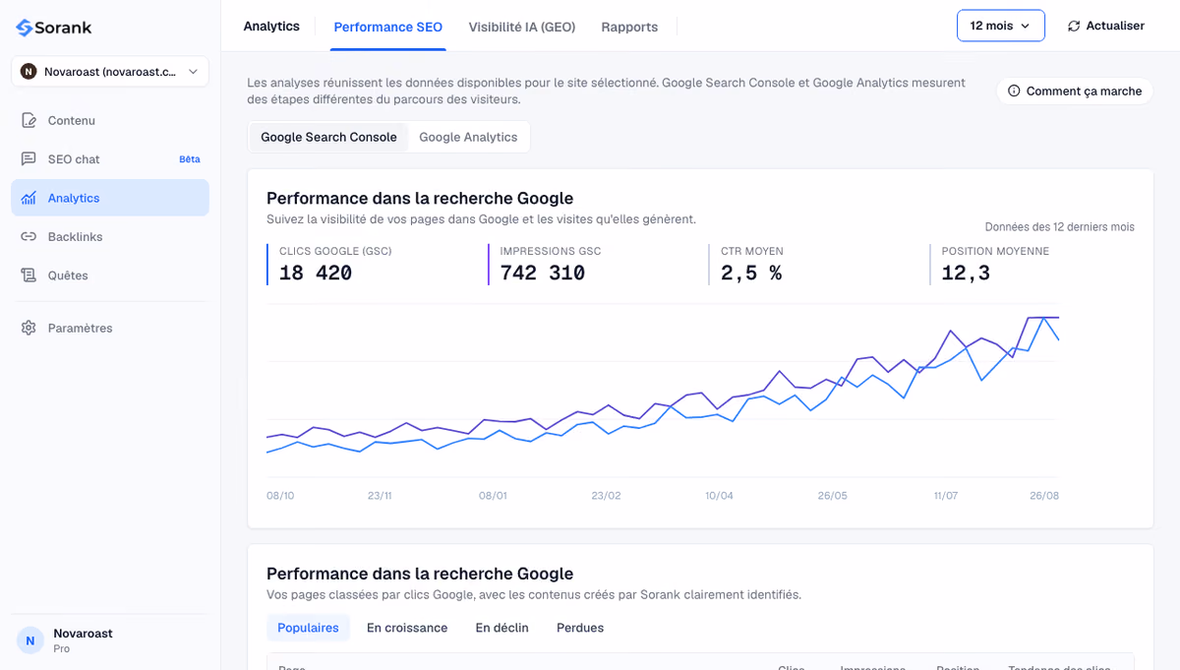Click the chart axis label 23/02

[606, 496]
